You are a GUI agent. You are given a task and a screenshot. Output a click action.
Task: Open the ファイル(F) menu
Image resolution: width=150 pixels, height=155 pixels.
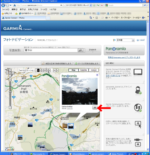click(x=6, y=9)
